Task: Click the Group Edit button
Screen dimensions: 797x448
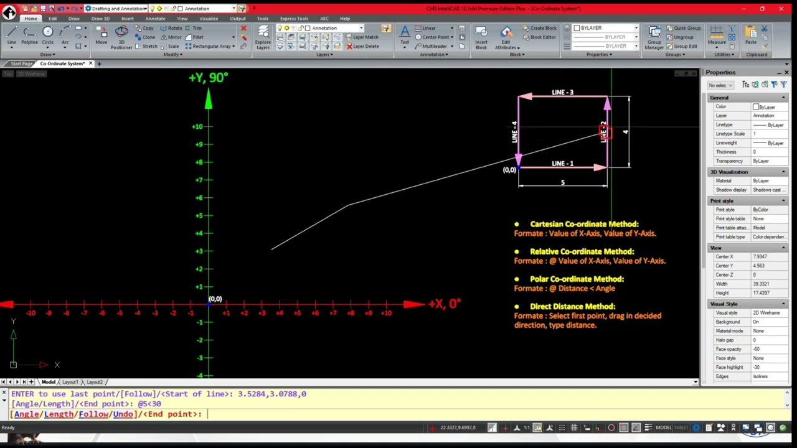Action: (681, 46)
